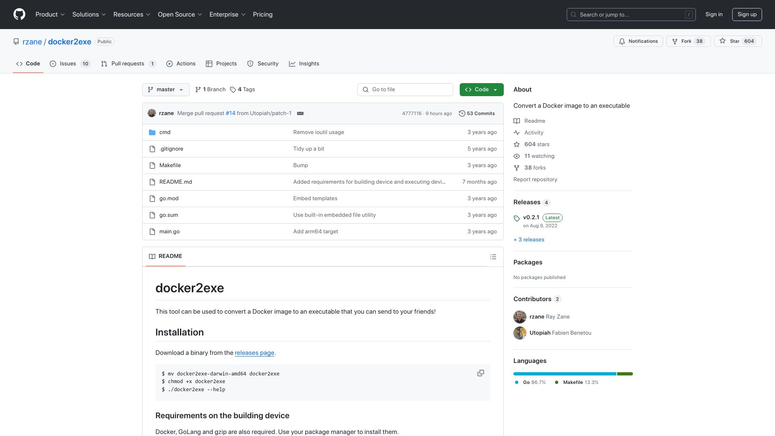
Task: Click the Notifications bell button
Action: tap(638, 41)
